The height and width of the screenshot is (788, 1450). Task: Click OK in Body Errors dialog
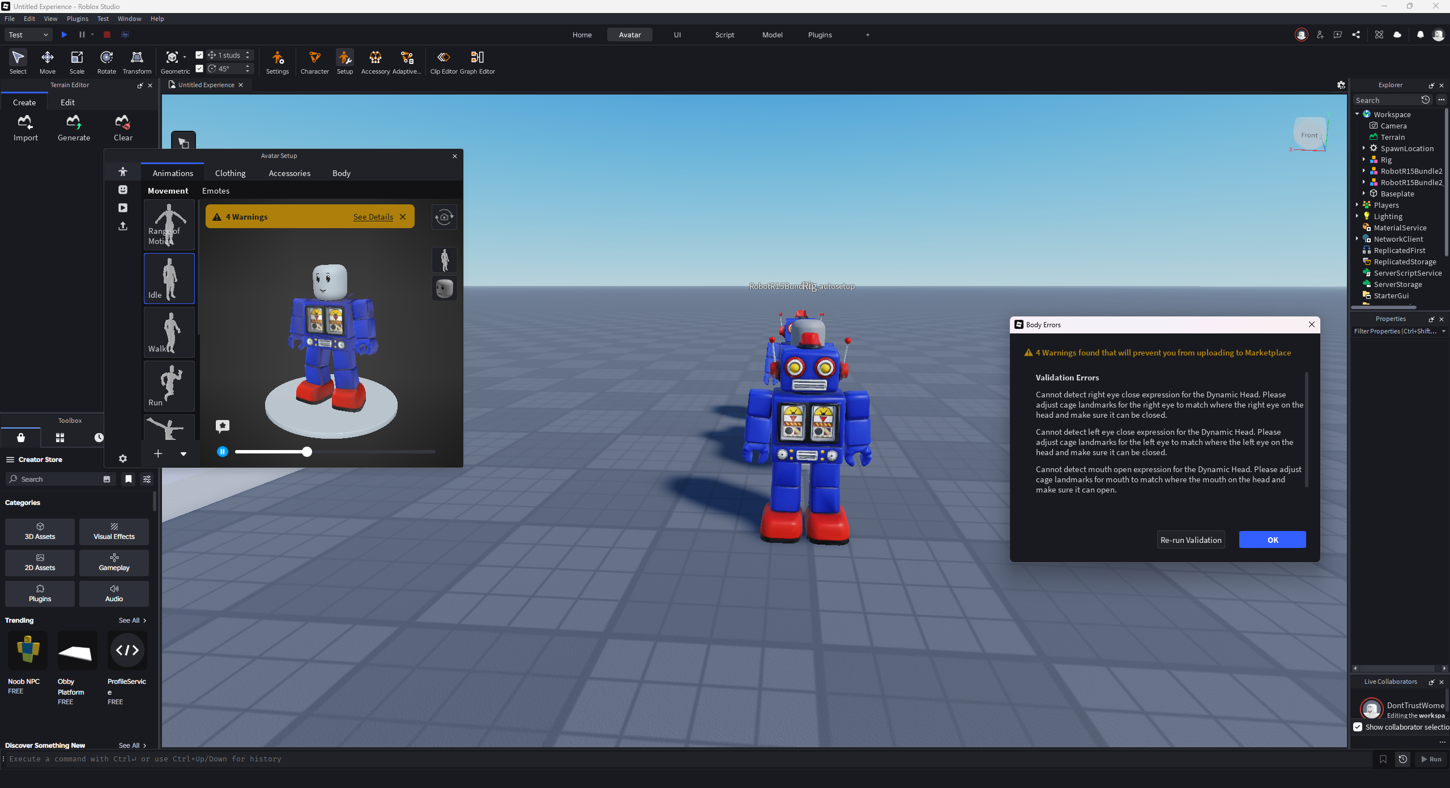[1272, 540]
